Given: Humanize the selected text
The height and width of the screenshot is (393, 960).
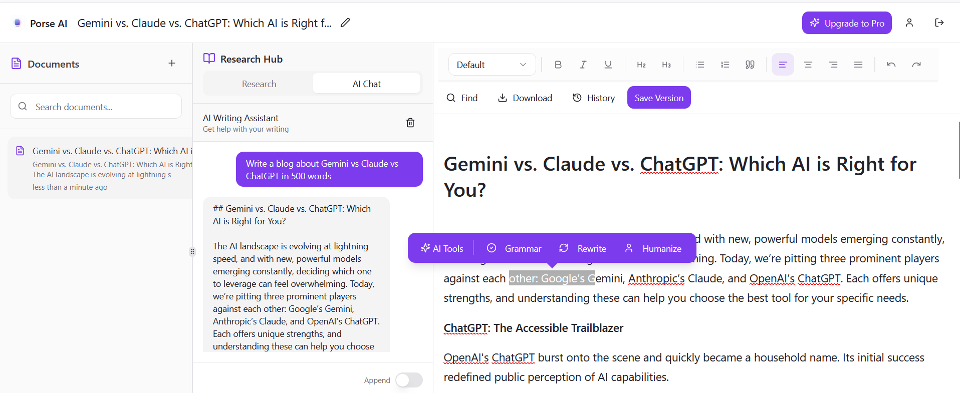Looking at the screenshot, I should click(x=653, y=248).
